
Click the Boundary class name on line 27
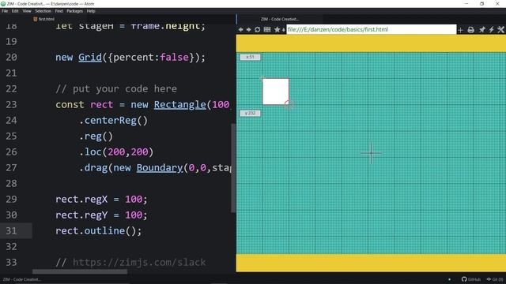click(x=160, y=168)
